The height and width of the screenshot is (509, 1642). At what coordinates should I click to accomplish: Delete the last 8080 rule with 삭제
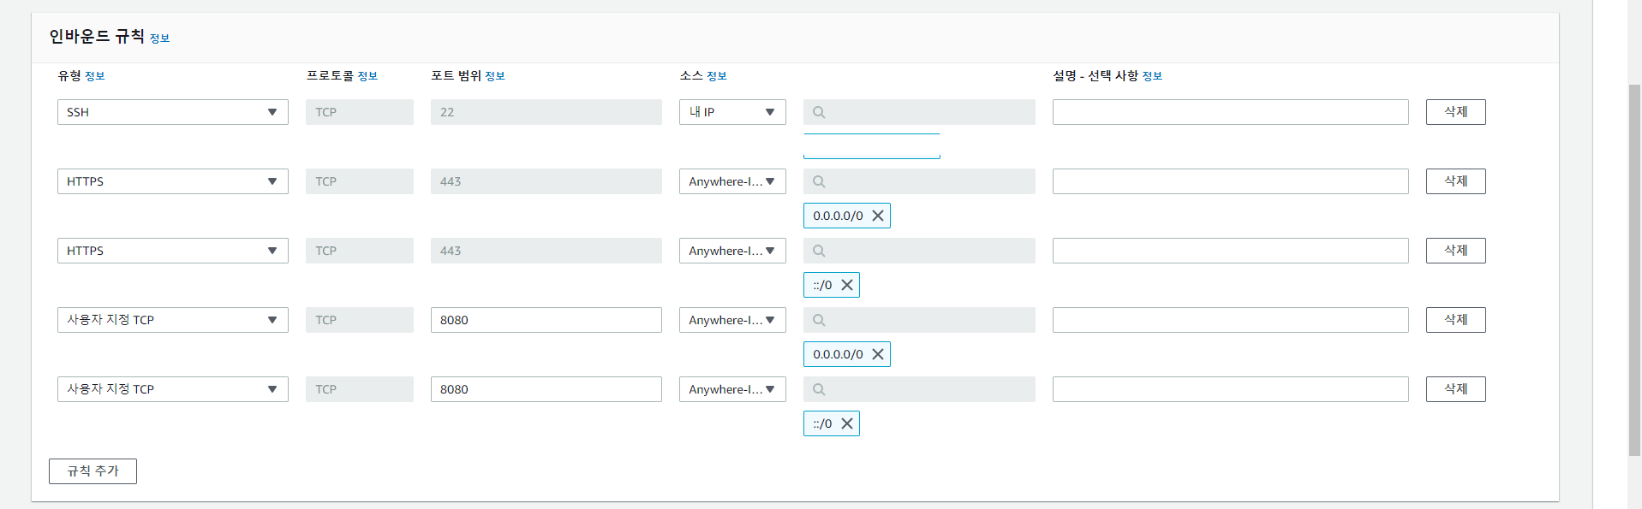(x=1455, y=389)
